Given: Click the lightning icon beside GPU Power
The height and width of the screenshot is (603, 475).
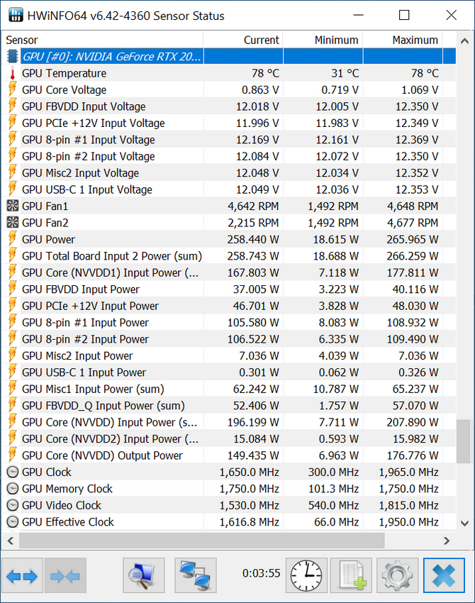Looking at the screenshot, I should [13, 239].
